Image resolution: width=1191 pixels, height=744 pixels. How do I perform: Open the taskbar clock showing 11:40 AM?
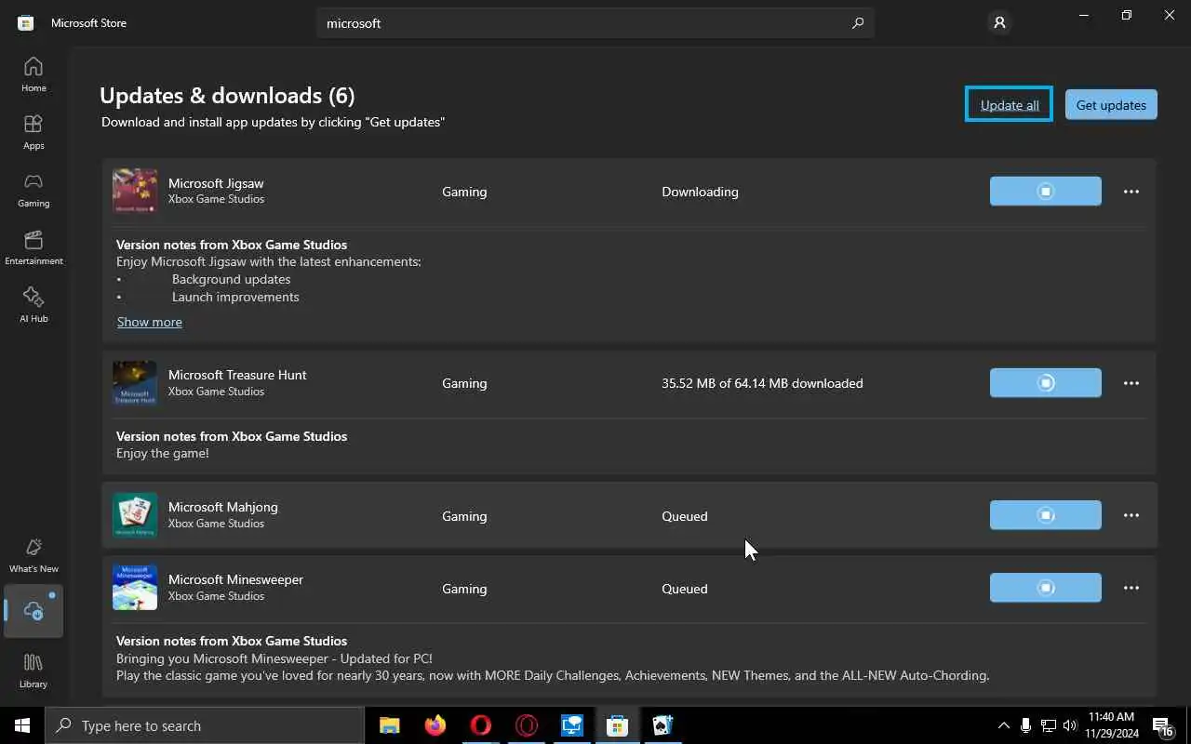coord(1111,725)
